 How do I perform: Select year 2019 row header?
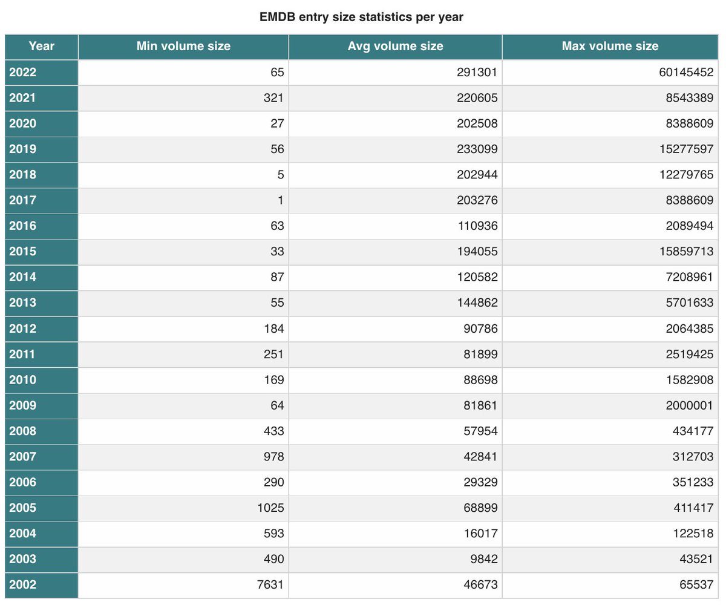tap(42, 149)
